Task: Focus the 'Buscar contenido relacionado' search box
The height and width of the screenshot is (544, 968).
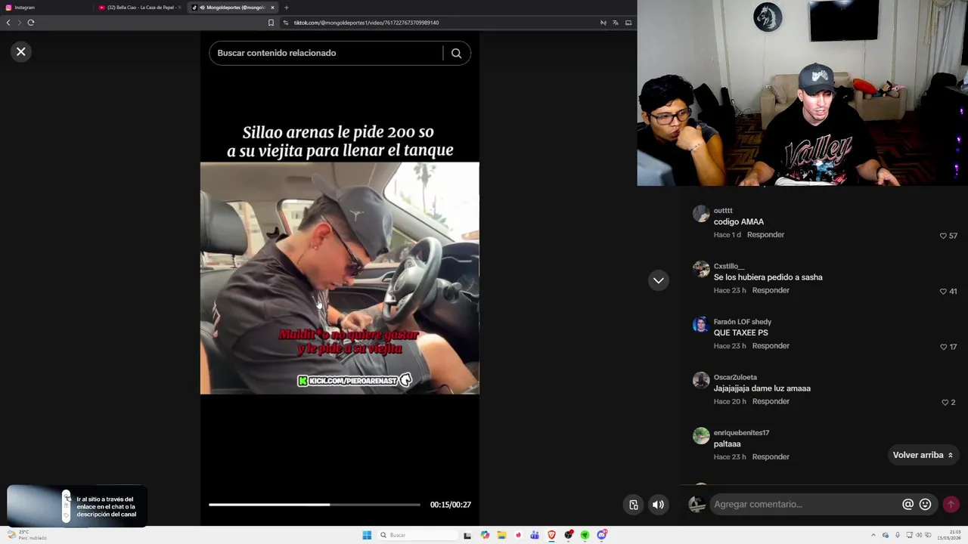Action: [x=325, y=53]
